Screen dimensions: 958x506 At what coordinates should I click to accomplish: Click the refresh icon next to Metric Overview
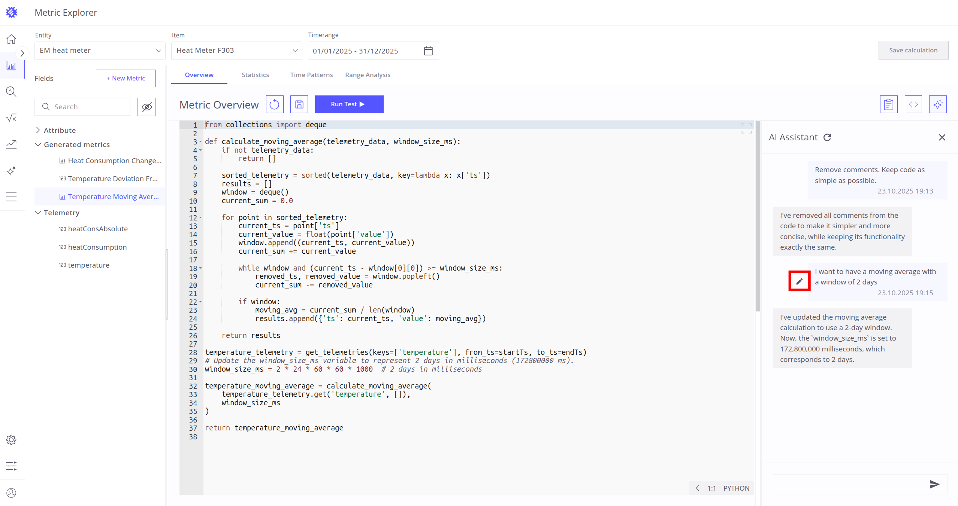pyautogui.click(x=274, y=104)
